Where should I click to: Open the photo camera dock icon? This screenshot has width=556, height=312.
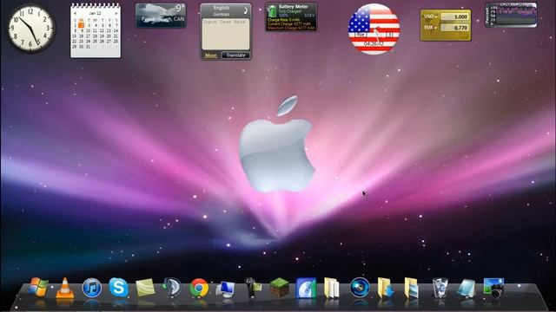pyautogui.click(x=493, y=288)
